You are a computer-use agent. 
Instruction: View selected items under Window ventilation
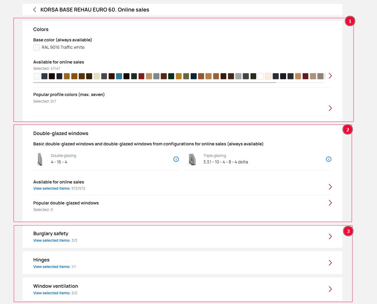click(52, 293)
